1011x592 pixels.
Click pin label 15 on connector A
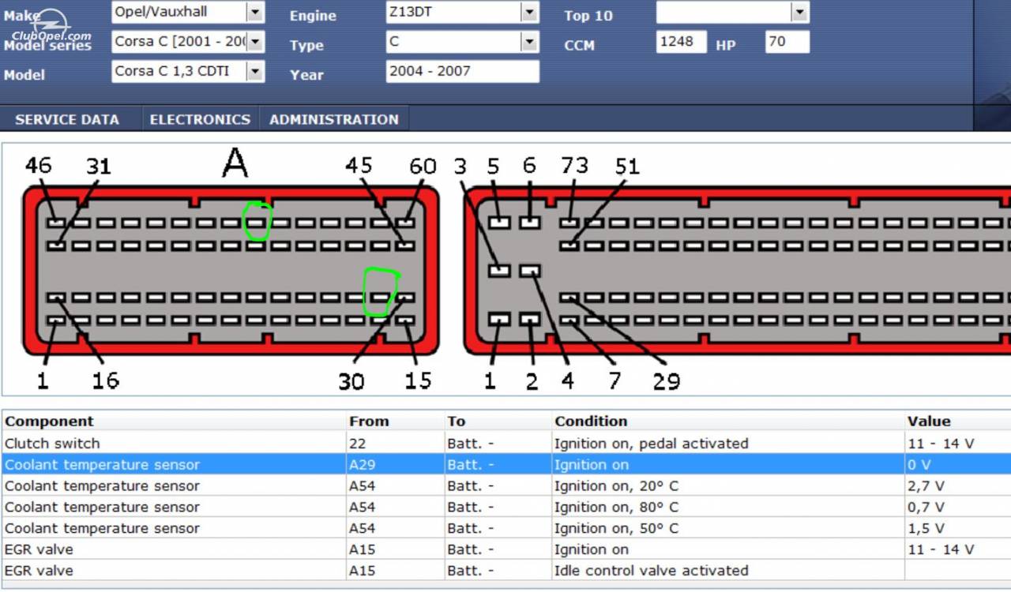(x=418, y=380)
